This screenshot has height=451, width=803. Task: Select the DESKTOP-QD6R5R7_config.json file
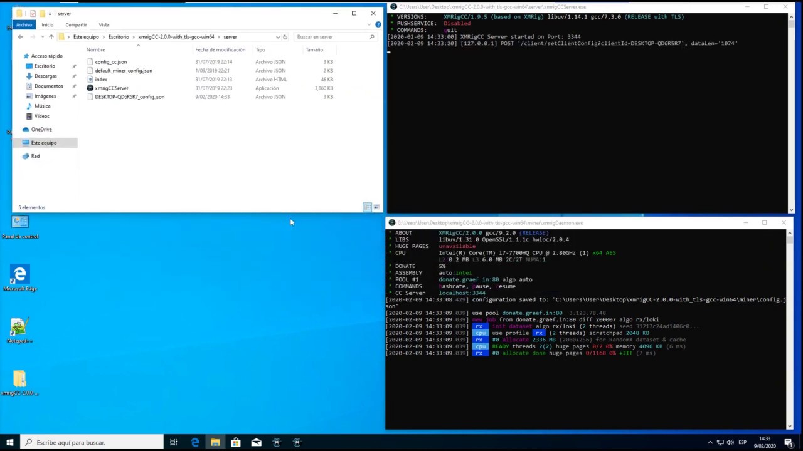(x=130, y=97)
